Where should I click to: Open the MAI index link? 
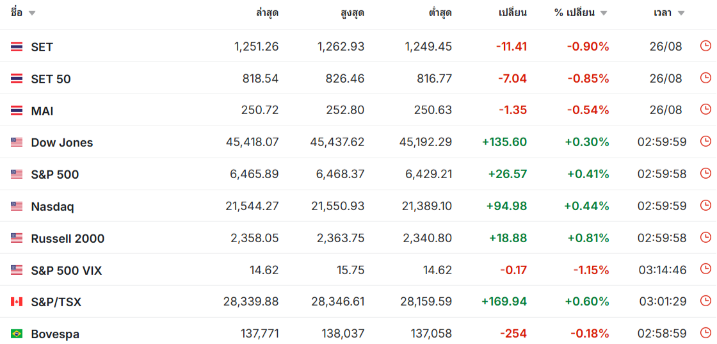tap(42, 111)
